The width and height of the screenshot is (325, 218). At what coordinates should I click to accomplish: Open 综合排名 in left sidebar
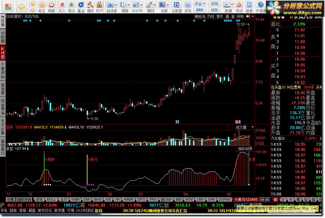3,107
